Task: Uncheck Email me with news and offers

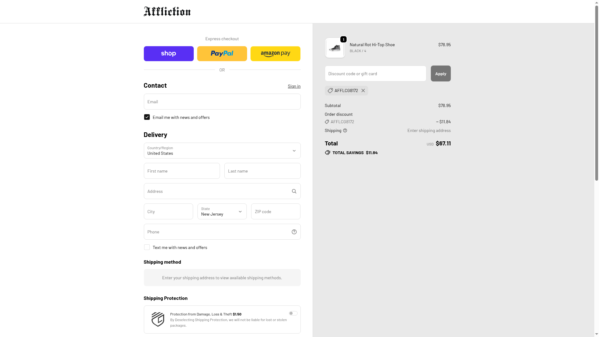Action: pos(147,117)
